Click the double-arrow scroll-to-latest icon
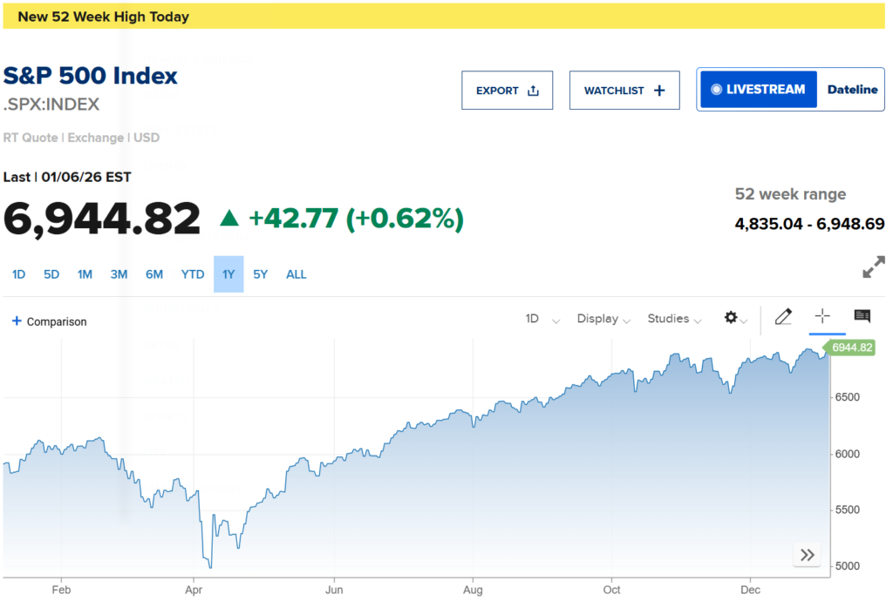This screenshot has height=601, width=893. coord(808,555)
